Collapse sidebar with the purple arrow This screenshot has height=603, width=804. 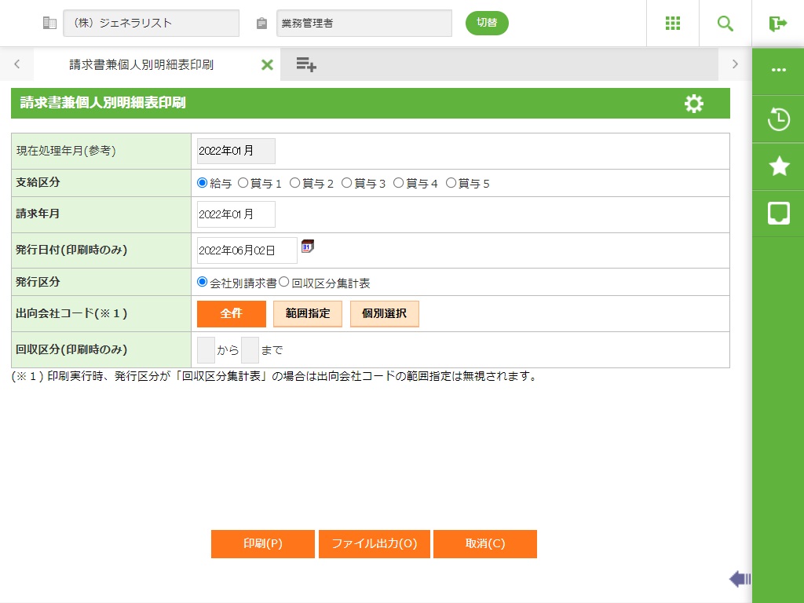pos(740,579)
